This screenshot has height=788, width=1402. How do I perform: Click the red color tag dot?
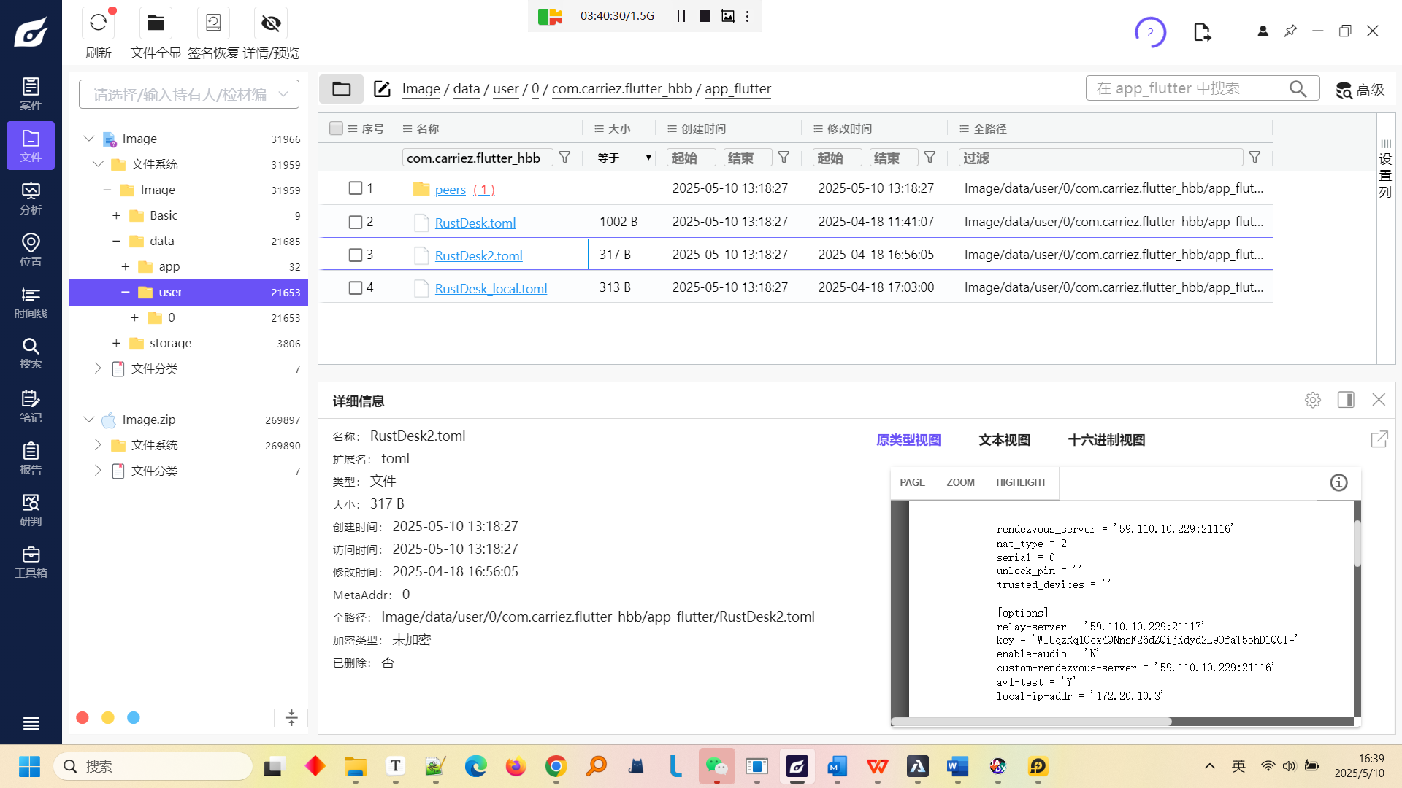(83, 718)
